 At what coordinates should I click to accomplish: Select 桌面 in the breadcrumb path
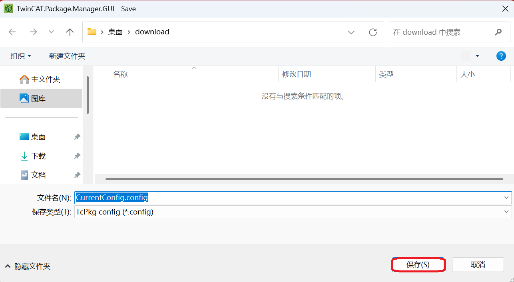point(115,32)
